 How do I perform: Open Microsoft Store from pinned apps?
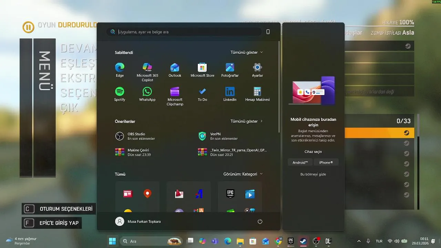coord(202,70)
